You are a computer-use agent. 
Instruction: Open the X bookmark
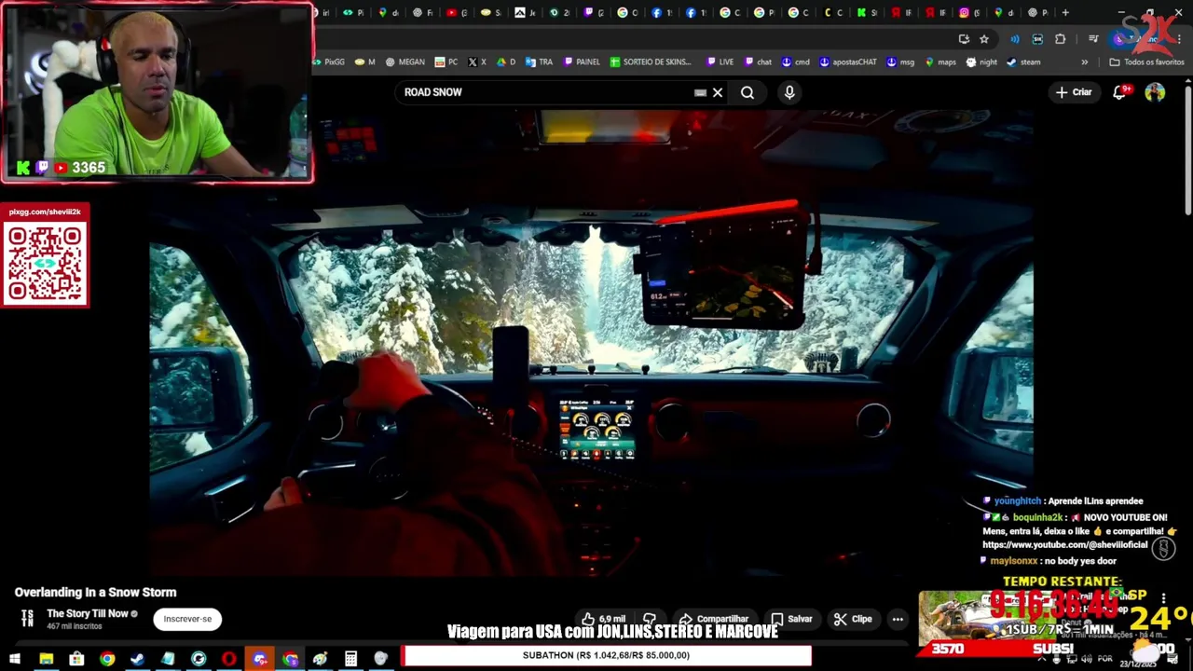[476, 62]
